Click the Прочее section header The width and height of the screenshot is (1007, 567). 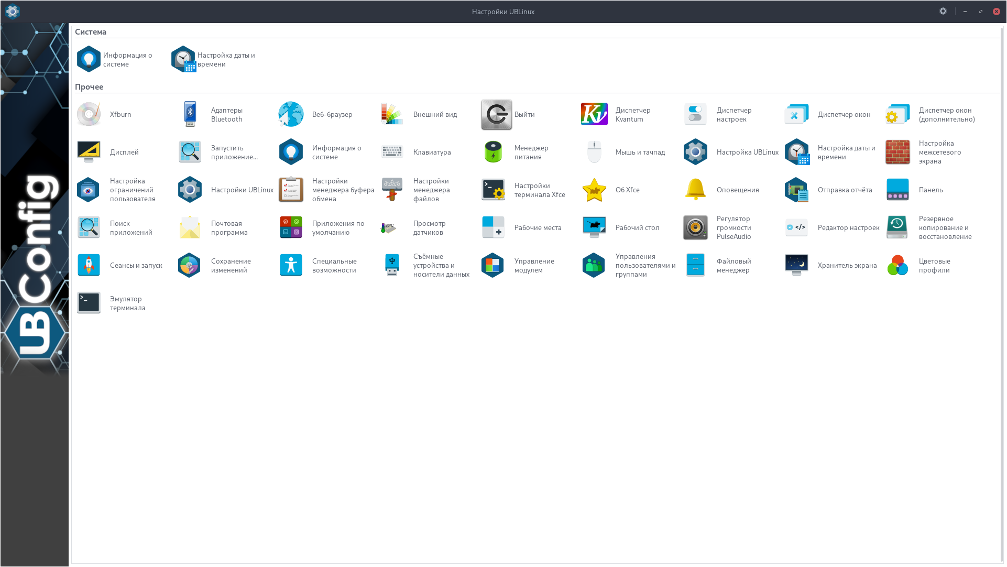tap(89, 87)
